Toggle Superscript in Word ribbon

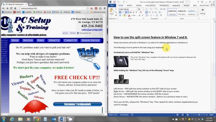coord(136,12)
